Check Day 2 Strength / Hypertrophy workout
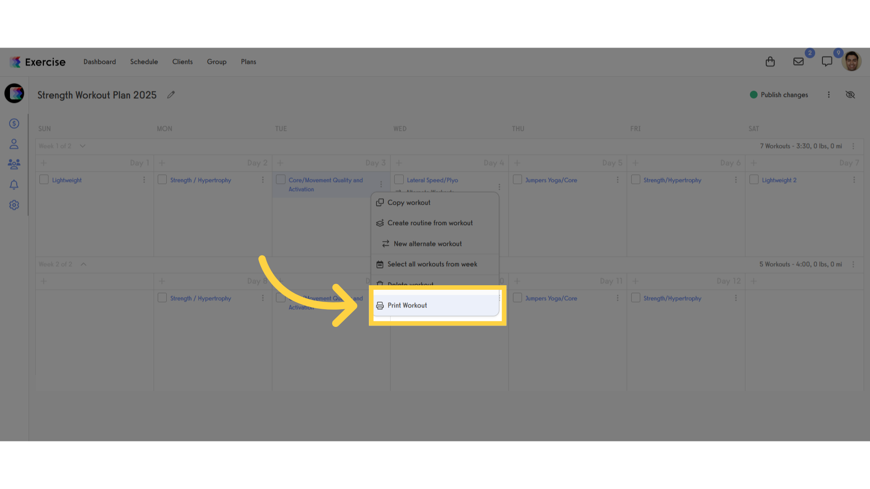870x489 pixels. click(162, 180)
